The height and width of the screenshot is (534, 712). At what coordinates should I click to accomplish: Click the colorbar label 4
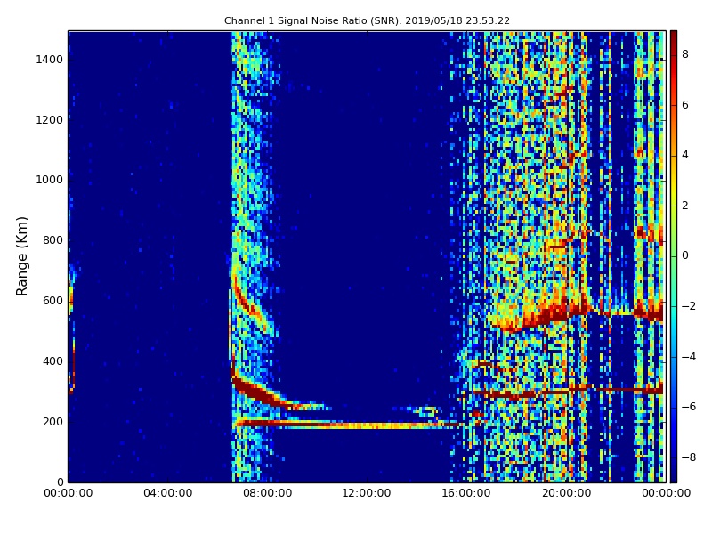(x=685, y=155)
